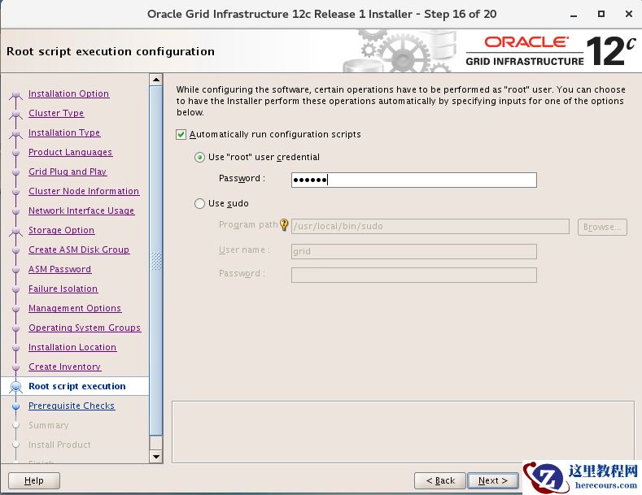642x495 pixels.
Task: Open Product Languages step link
Action: 71,152
